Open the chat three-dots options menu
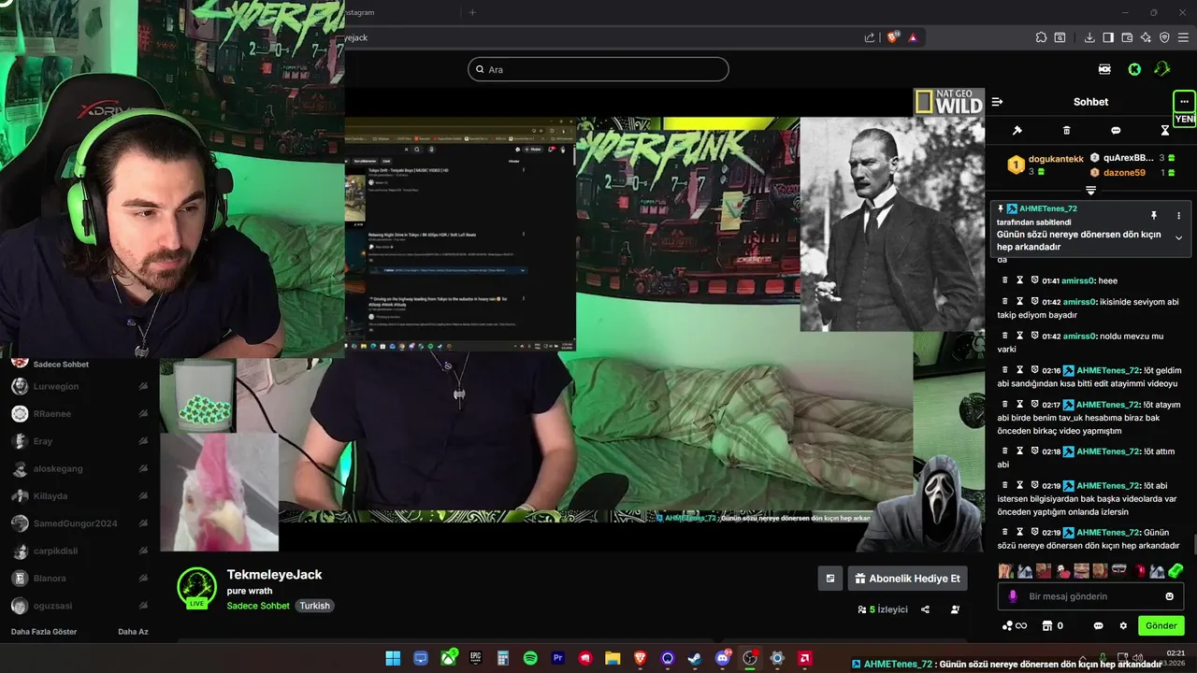 (1184, 101)
